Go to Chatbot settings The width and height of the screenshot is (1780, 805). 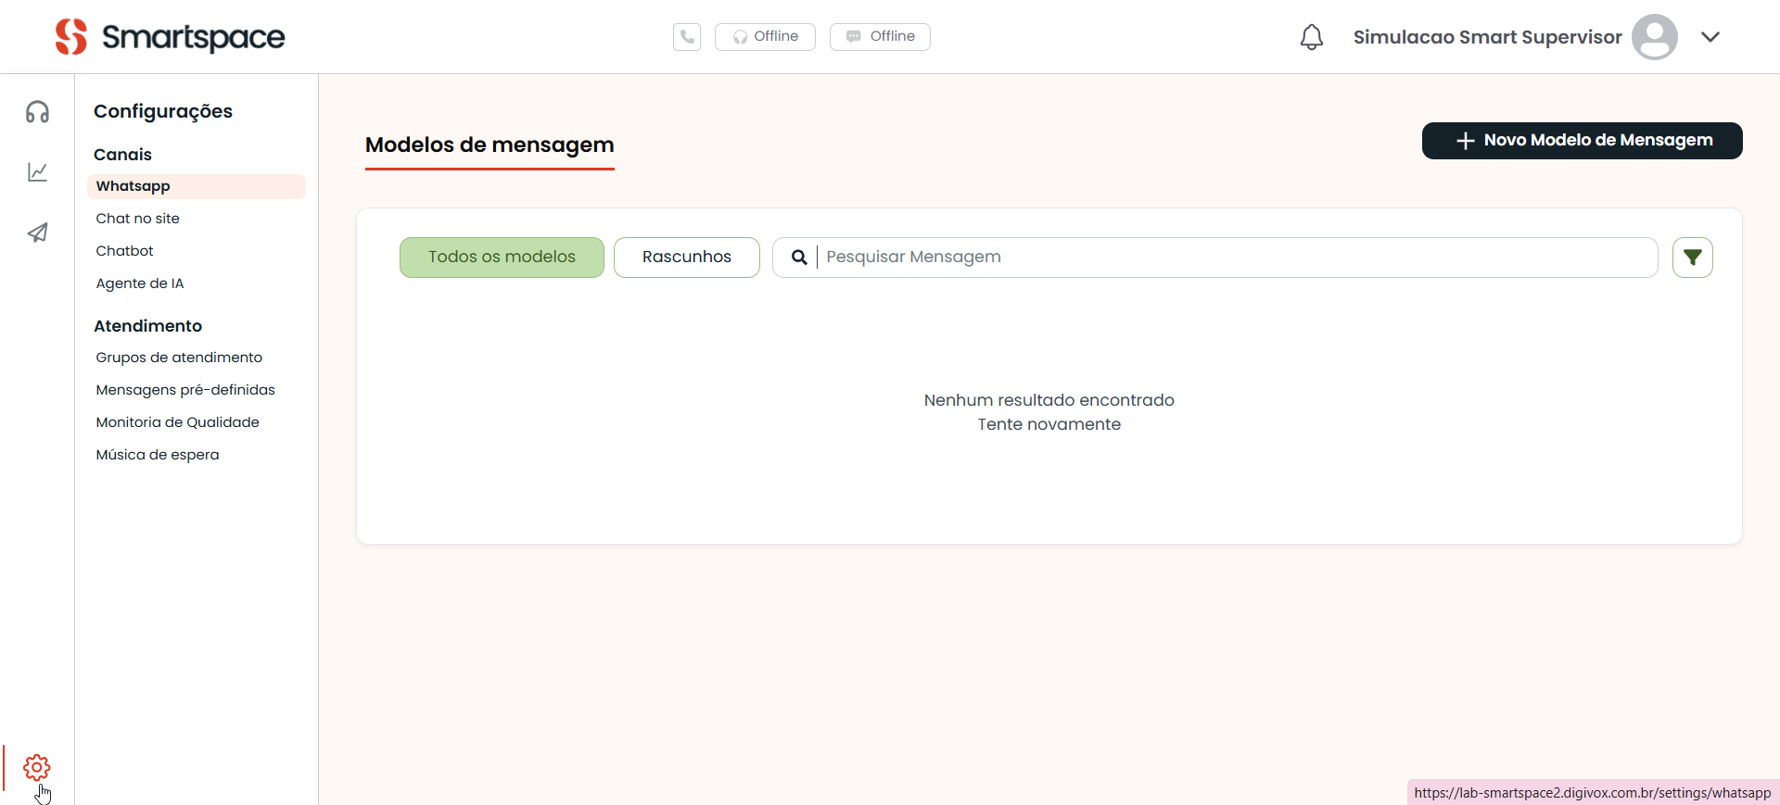[125, 251]
